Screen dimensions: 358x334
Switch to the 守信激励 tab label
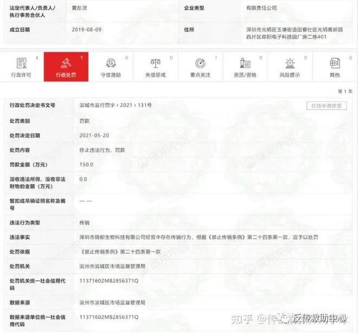(111, 75)
